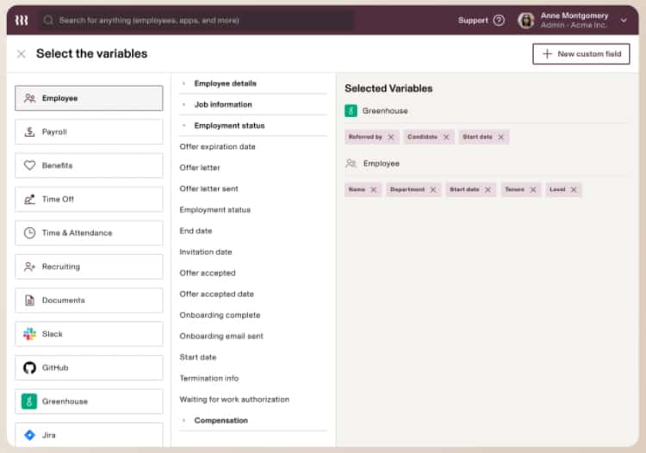Click the Employee people icon in sidebar
This screenshot has width=646, height=453.
pyautogui.click(x=29, y=98)
